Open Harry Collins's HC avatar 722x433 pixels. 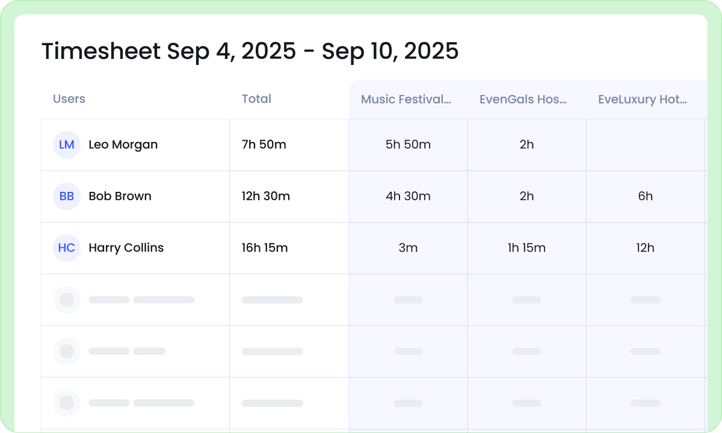click(67, 248)
